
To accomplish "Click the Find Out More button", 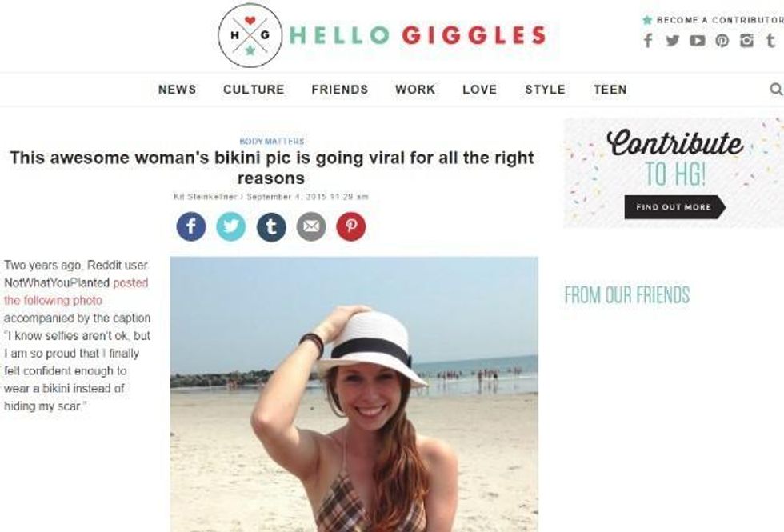I will 674,207.
